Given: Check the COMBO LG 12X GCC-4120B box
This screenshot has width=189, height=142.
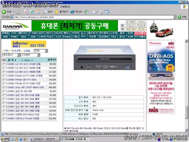Looking at the screenshot, I should coord(4,64).
